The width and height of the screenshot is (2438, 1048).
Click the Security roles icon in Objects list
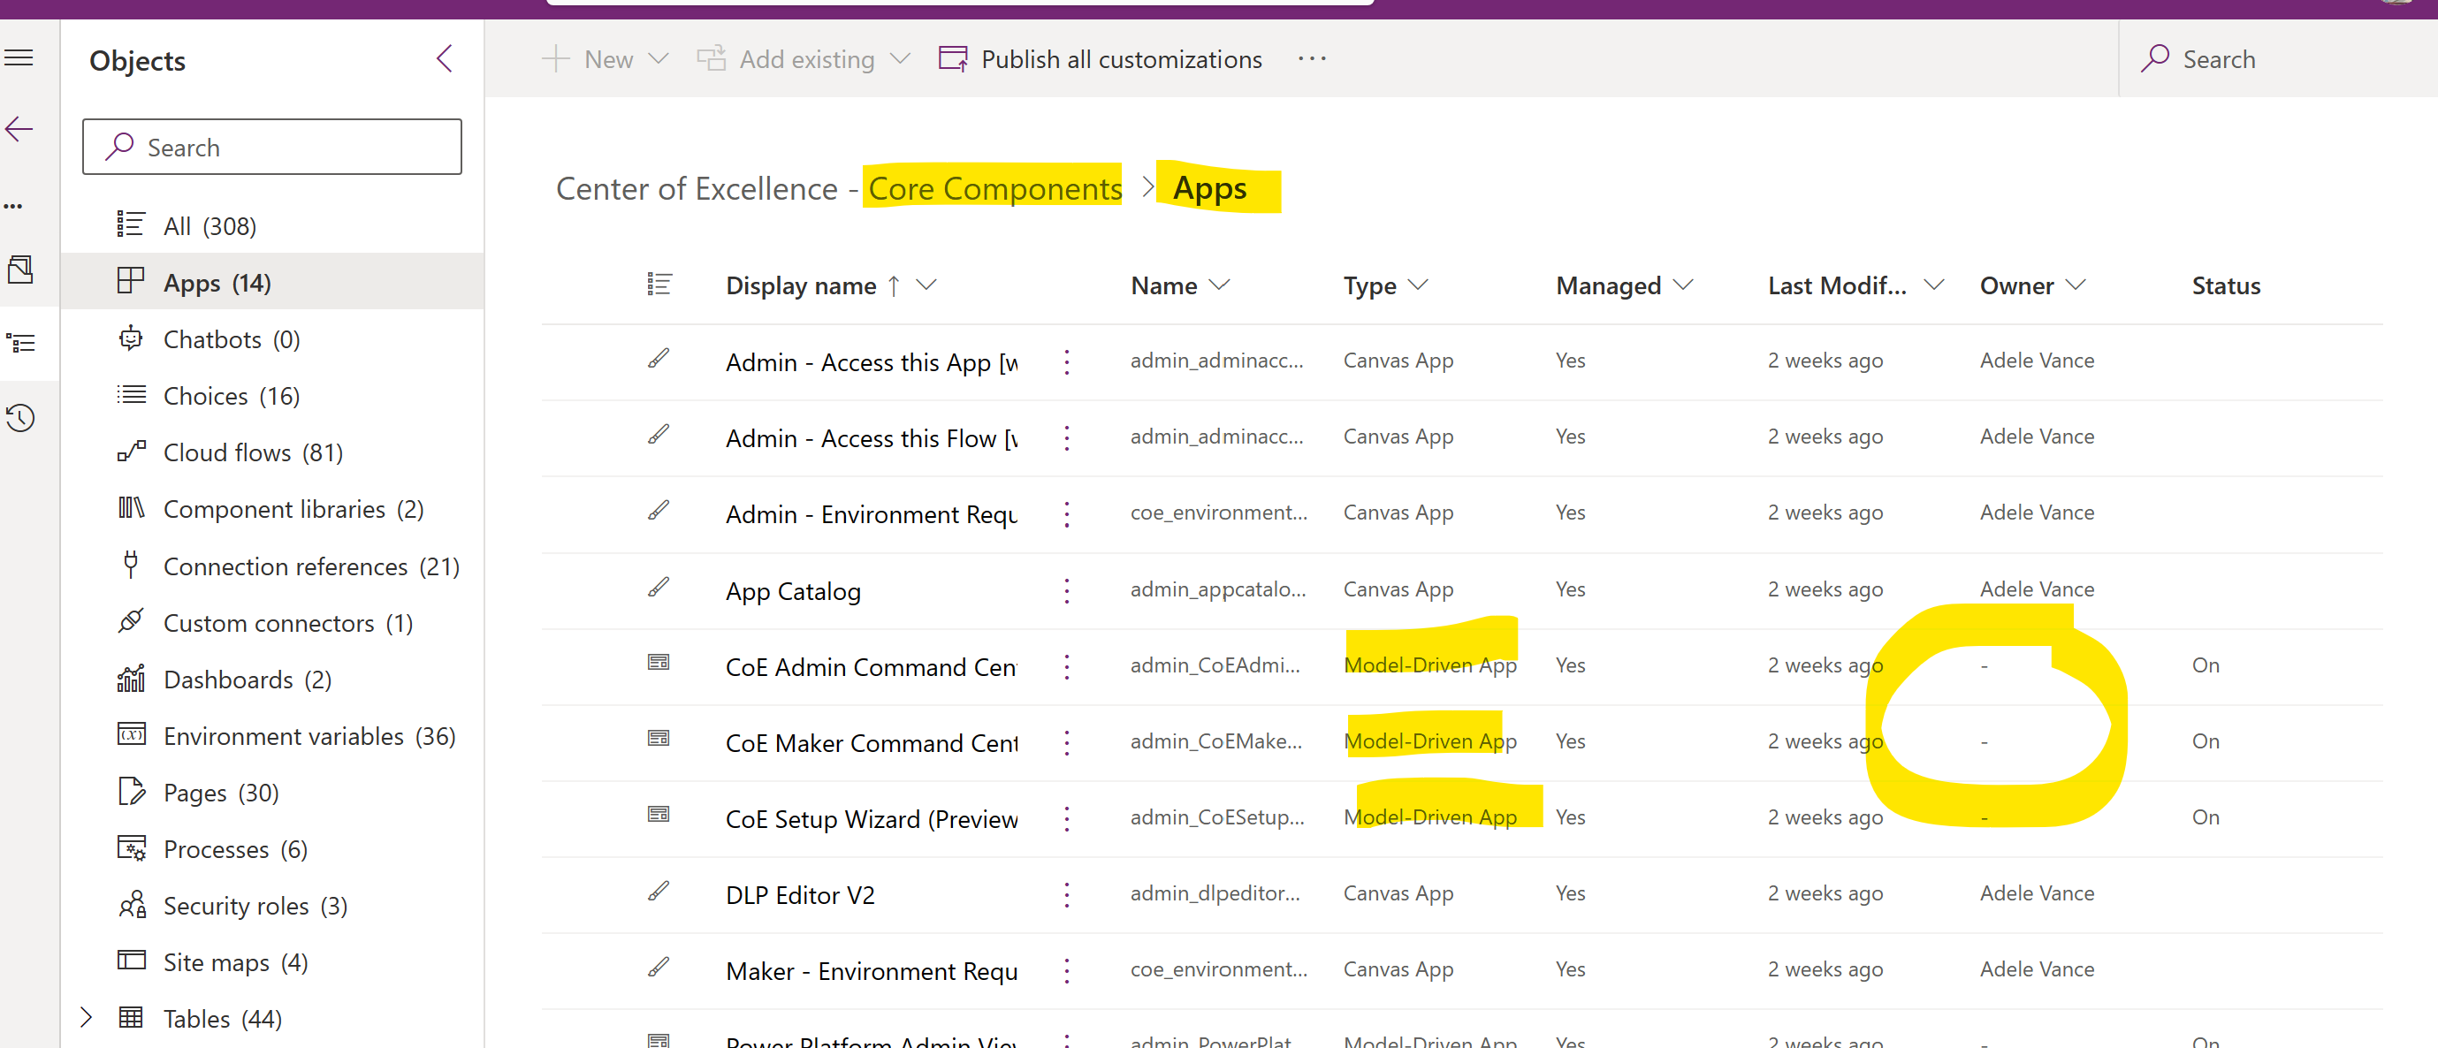[133, 905]
